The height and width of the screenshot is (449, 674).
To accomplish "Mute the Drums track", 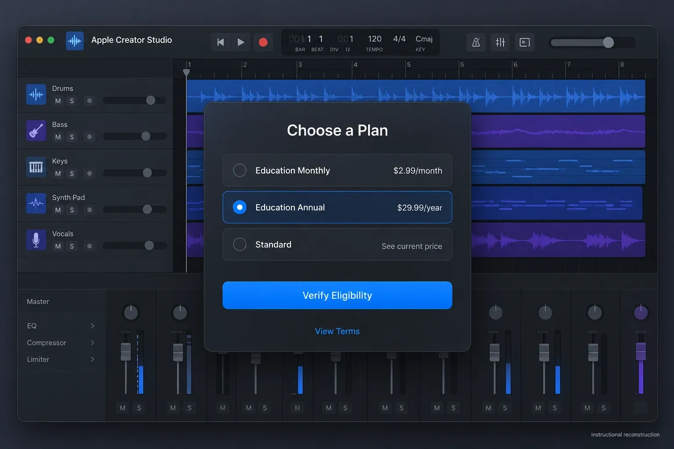I will [58, 101].
